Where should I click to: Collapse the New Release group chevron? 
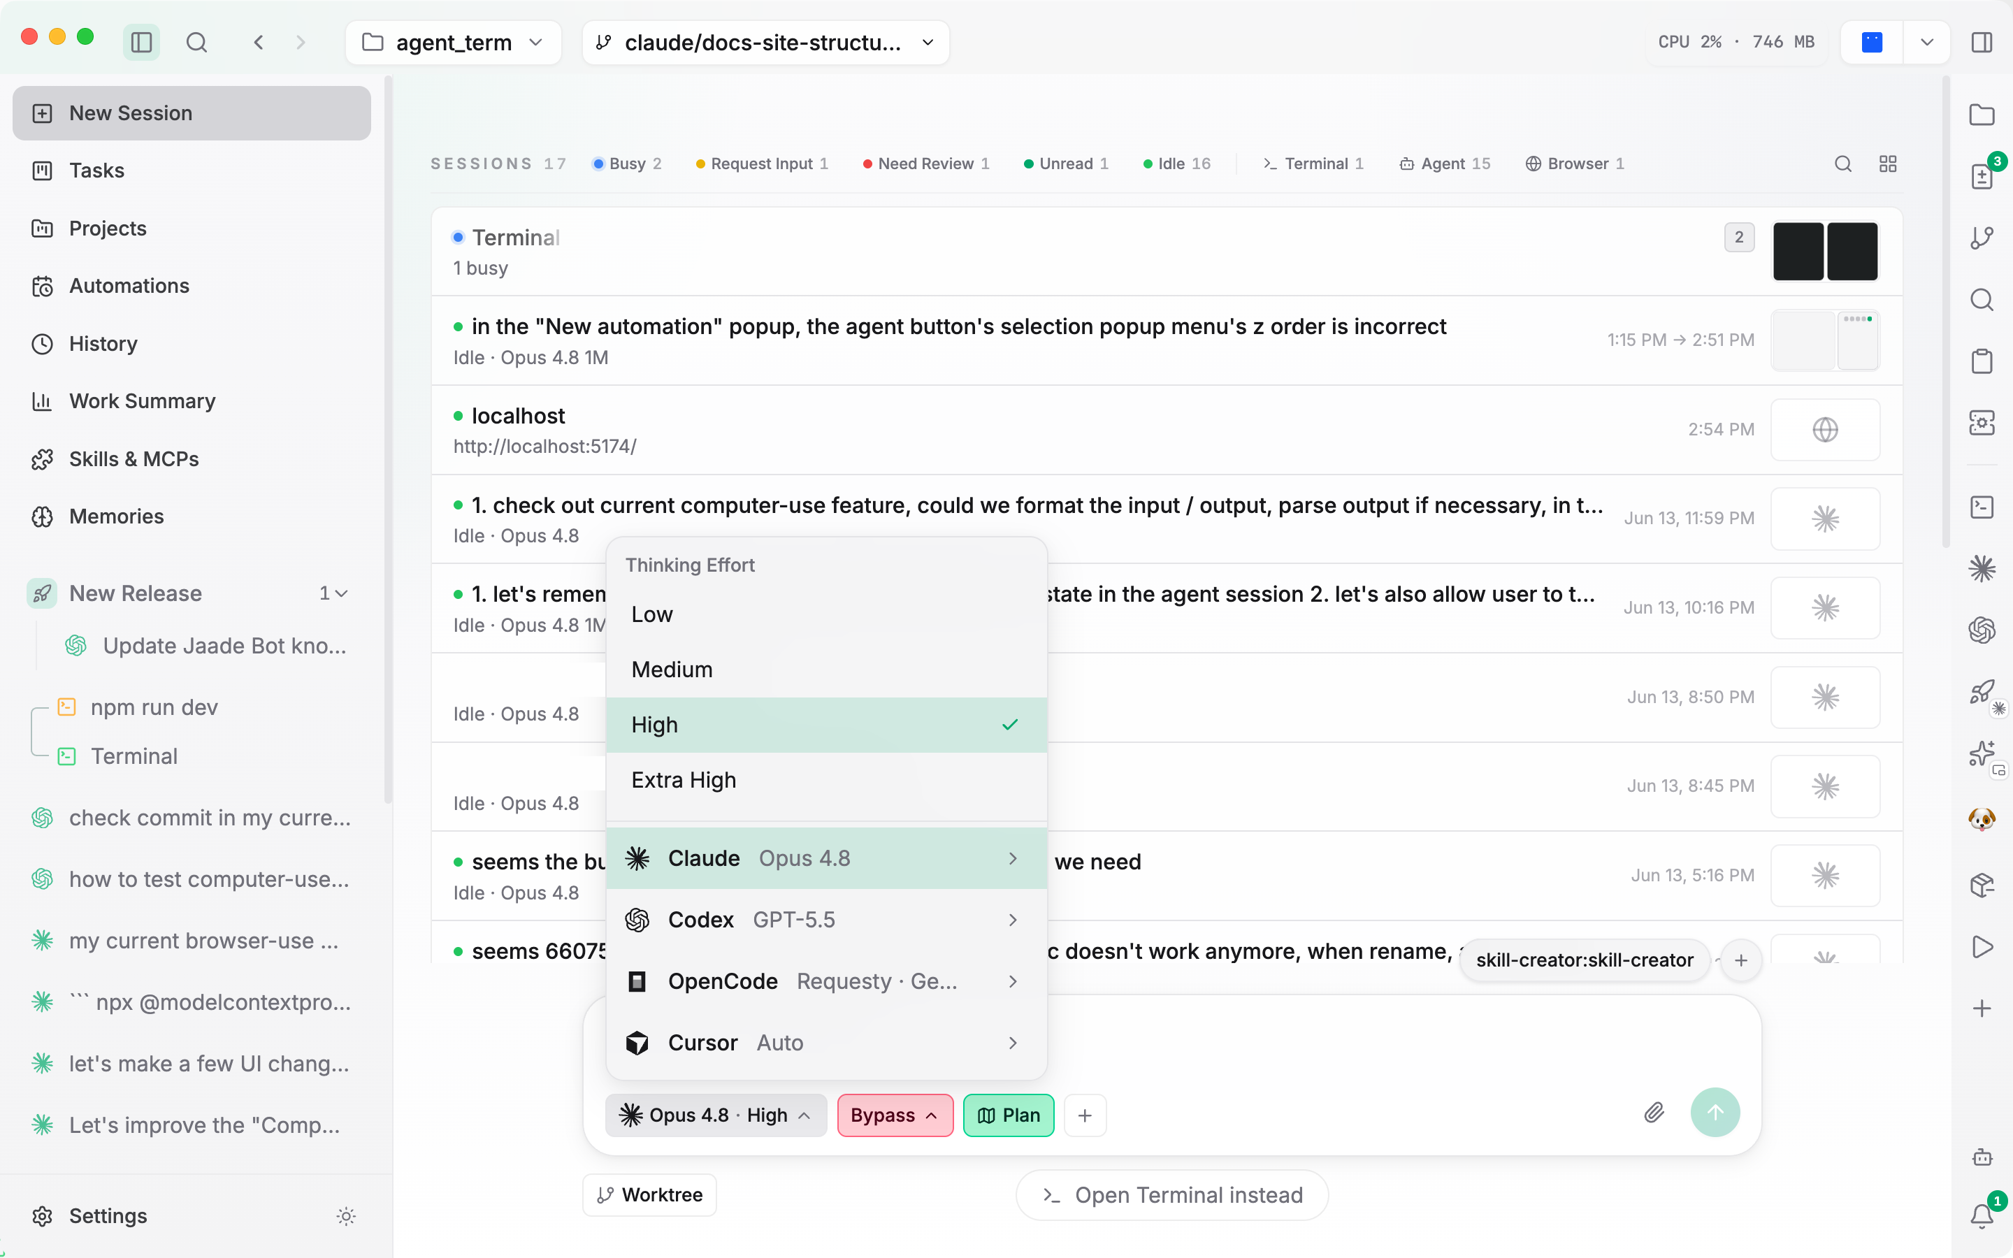(x=341, y=593)
